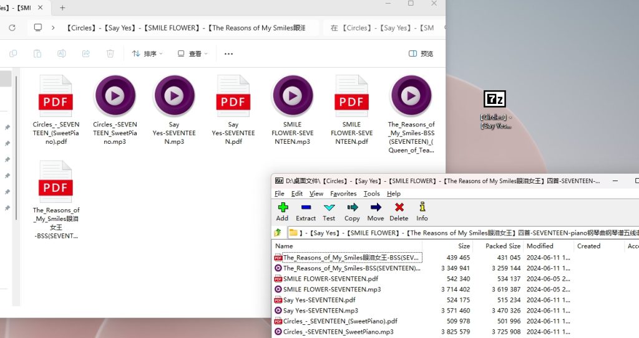Toggle the 预览 preview pane button
The image size is (639, 338).
pyautogui.click(x=421, y=54)
